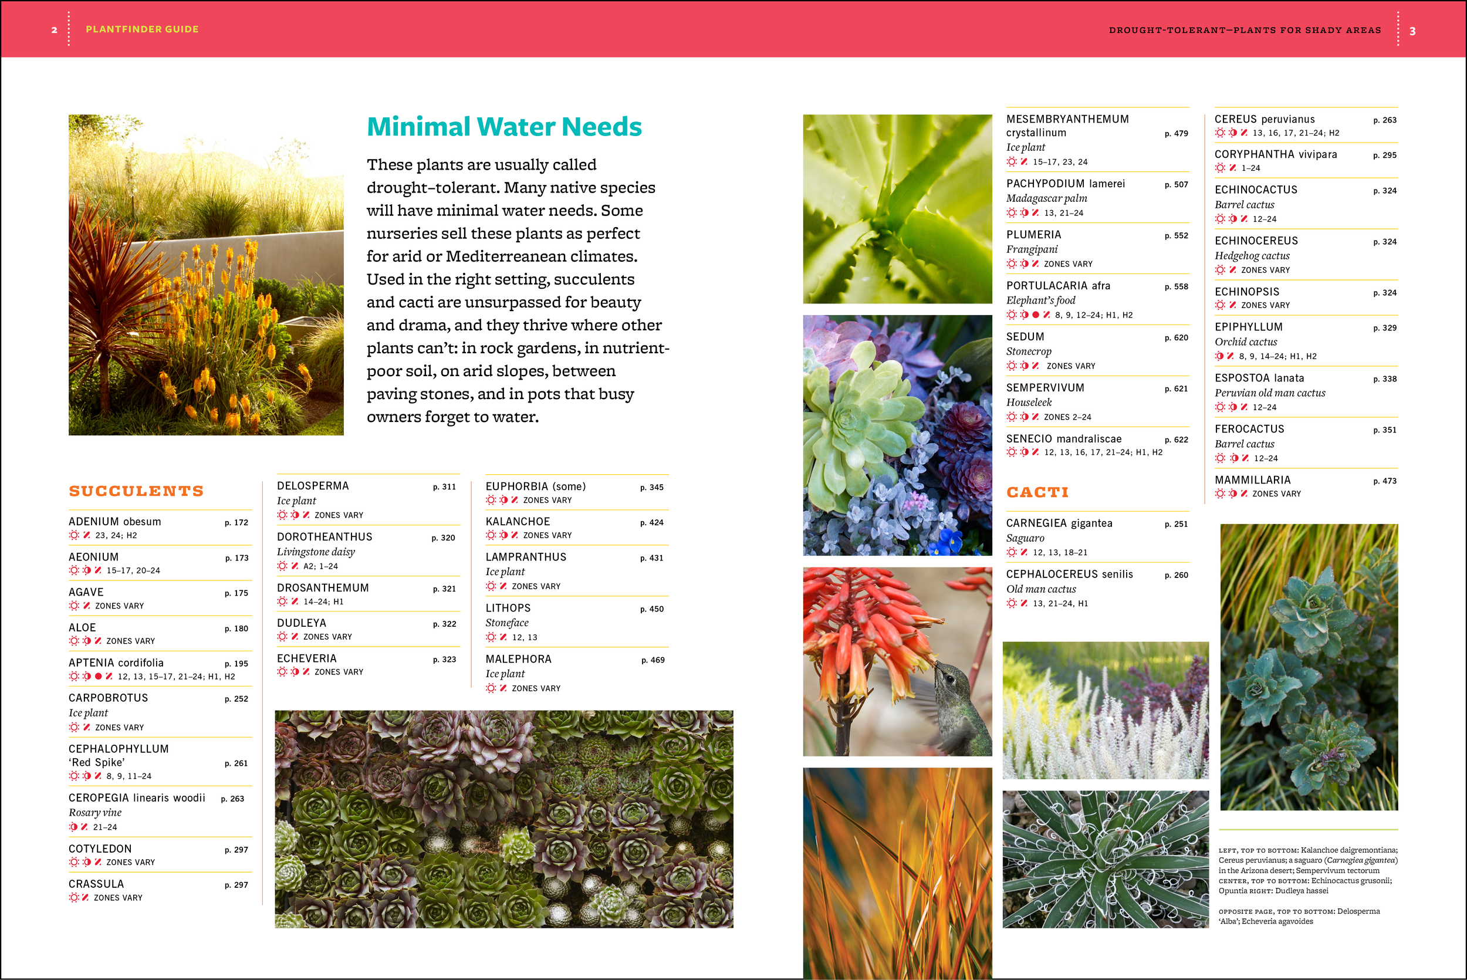This screenshot has width=1467, height=980.
Task: Click the 'p. 620' reference beside SEDUM
Action: coord(1177,337)
